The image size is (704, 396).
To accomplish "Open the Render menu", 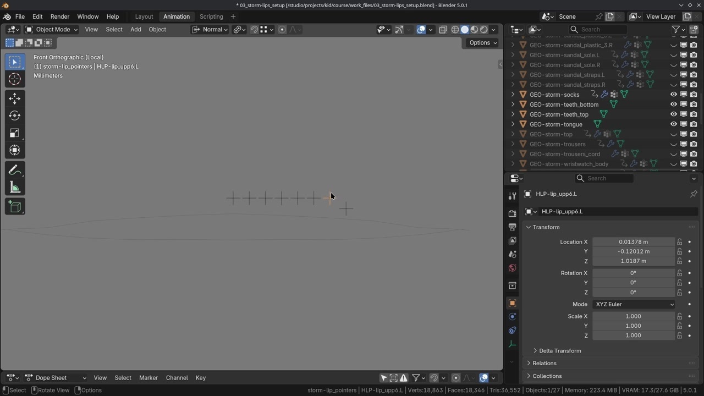I will coord(60,16).
